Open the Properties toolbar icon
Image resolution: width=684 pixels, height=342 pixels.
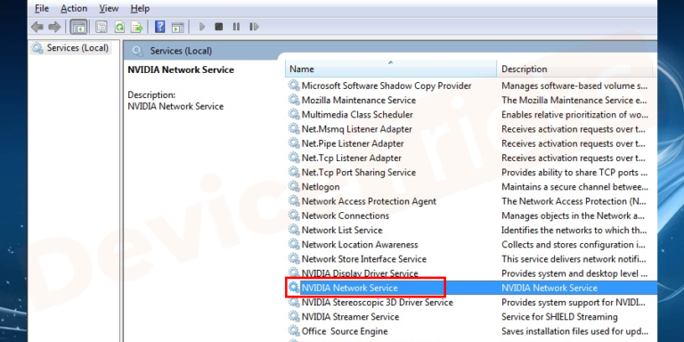click(x=102, y=27)
